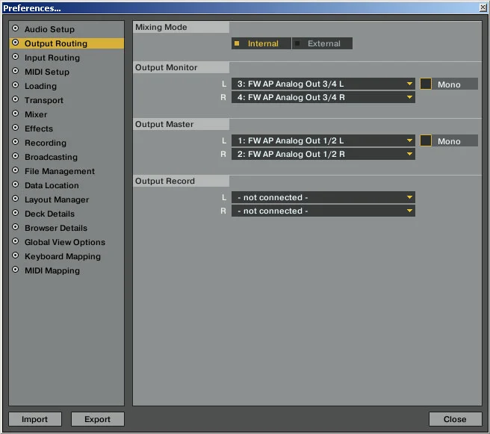The width and height of the screenshot is (490, 434).
Task: Switch Mixing Mode to External
Action: click(x=322, y=43)
